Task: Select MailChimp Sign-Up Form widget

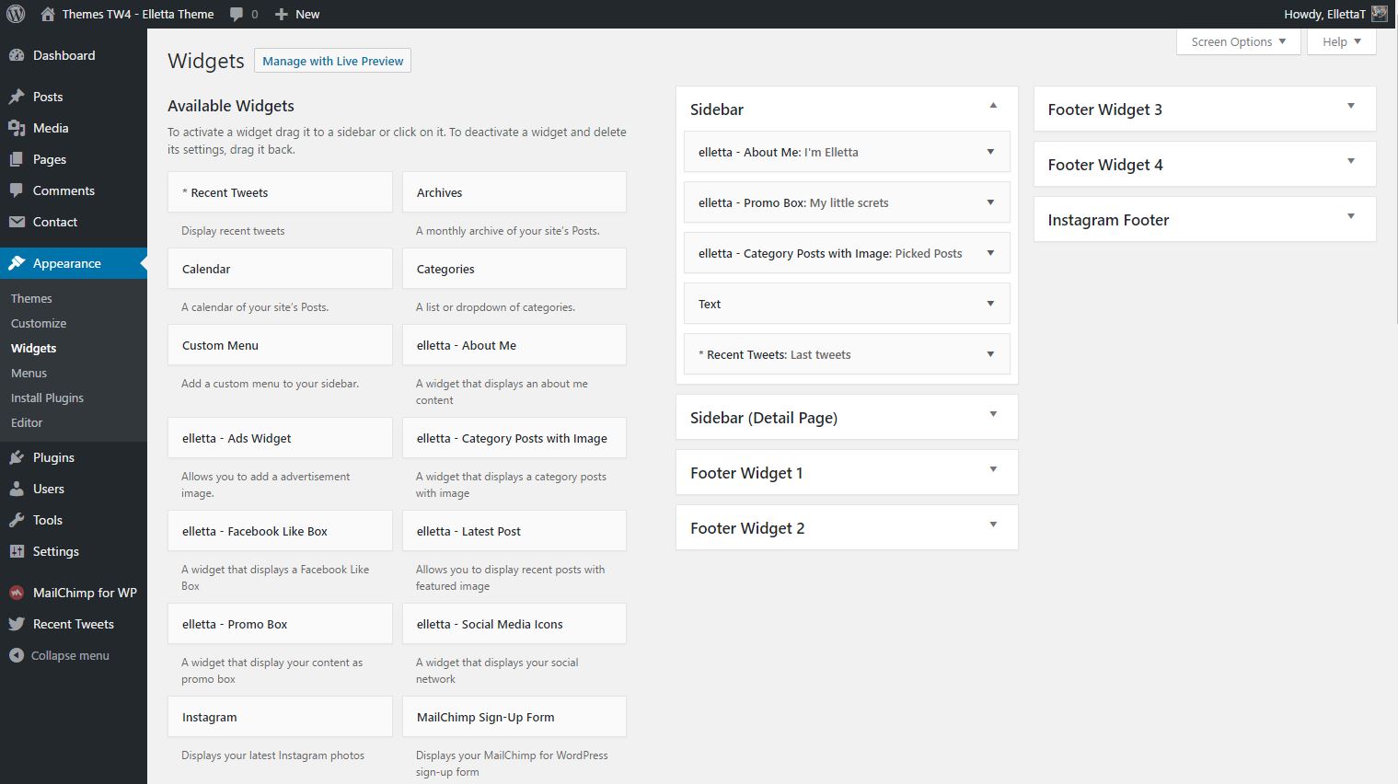Action: 514,717
